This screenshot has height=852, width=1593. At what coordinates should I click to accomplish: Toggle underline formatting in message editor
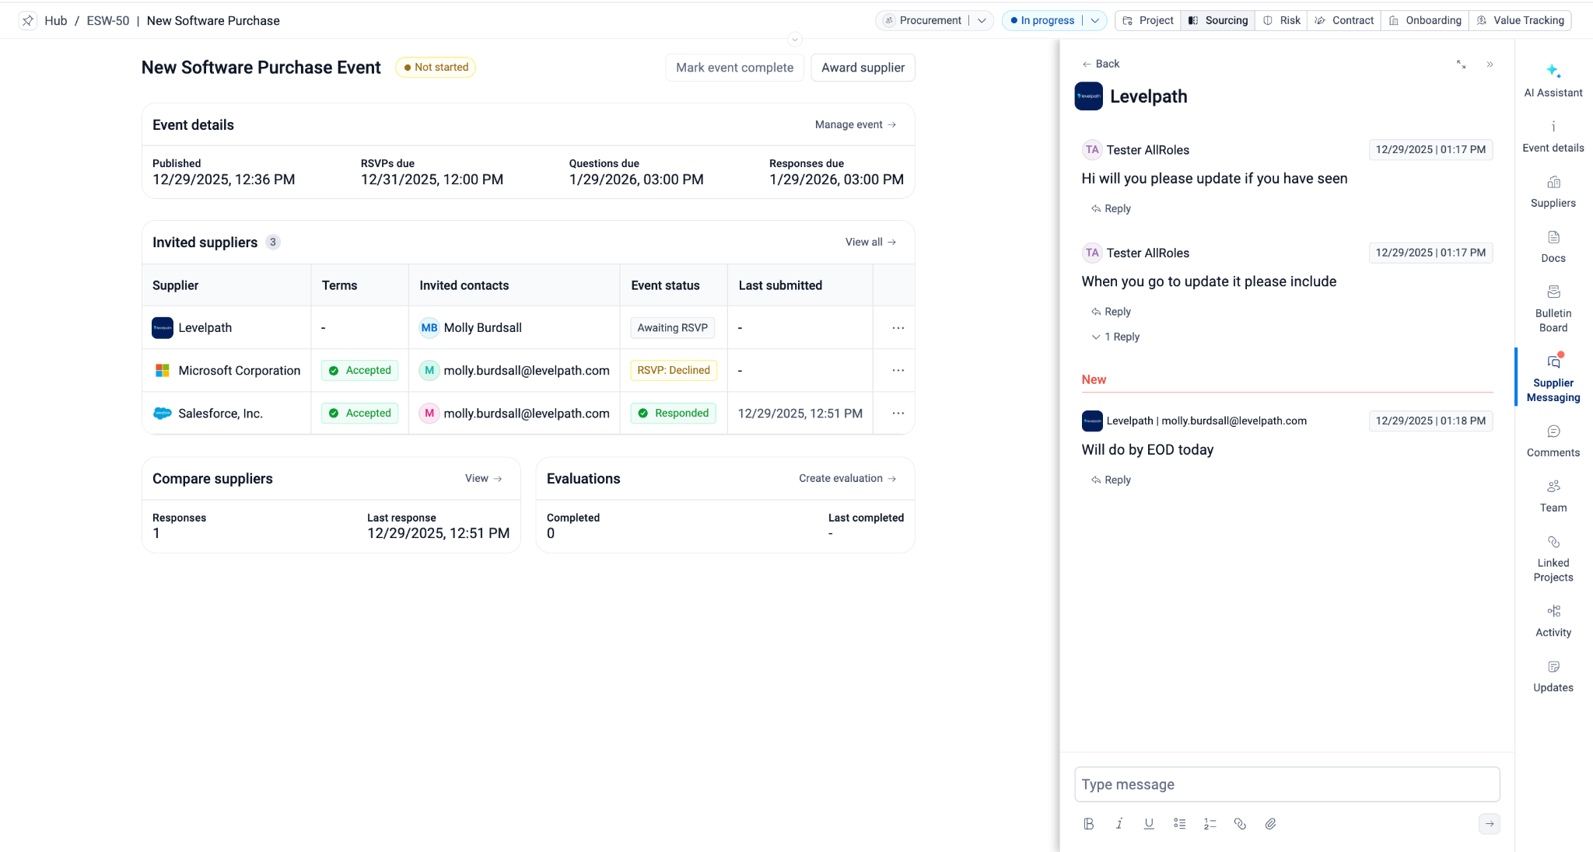coord(1149,824)
